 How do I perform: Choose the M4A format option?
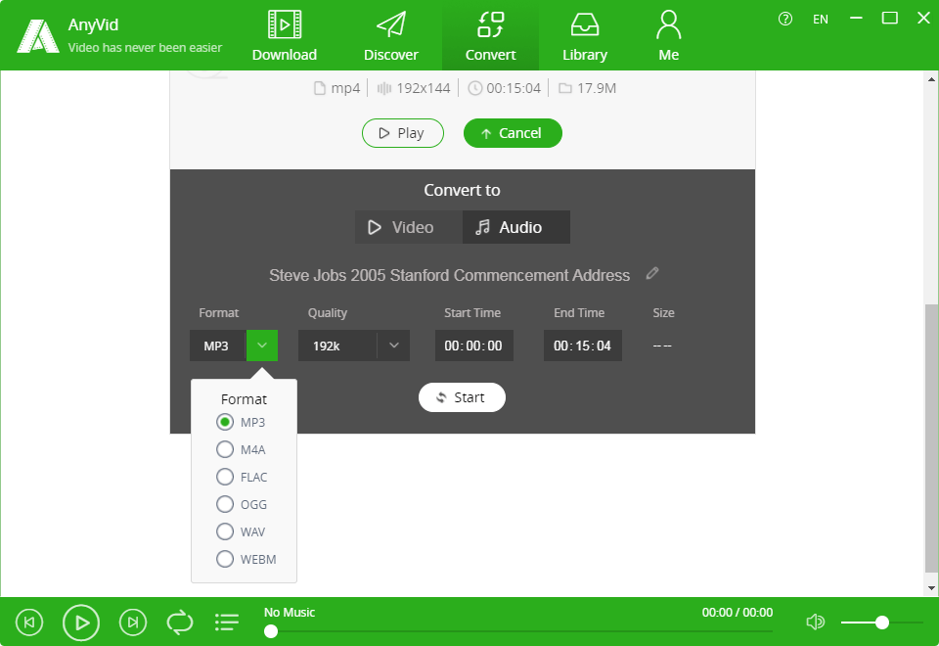[x=225, y=449]
